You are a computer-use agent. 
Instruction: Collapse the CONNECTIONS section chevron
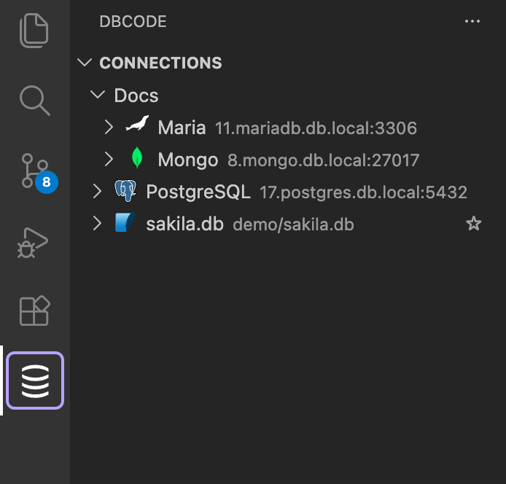[85, 62]
